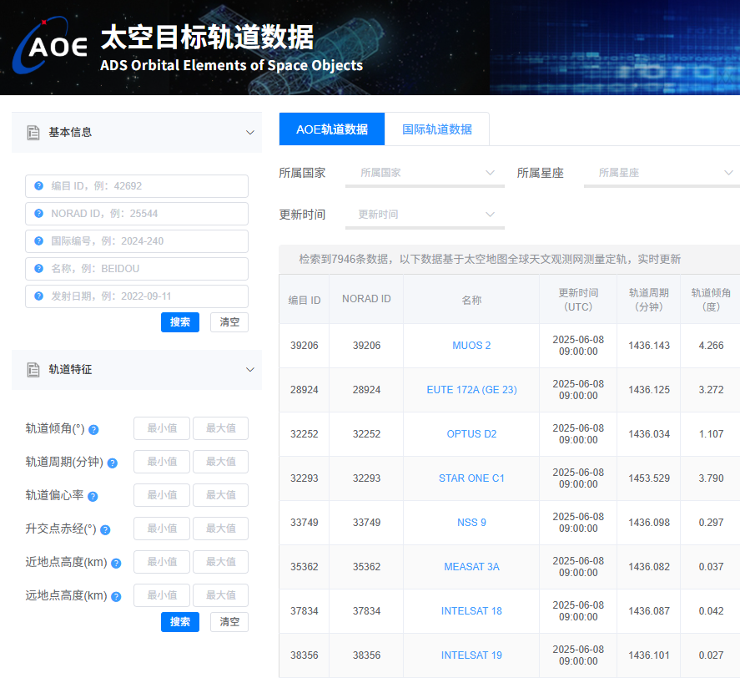740x678 pixels.
Task: Click the 太空目标轨道数据 header title
Action: pyautogui.click(x=207, y=37)
